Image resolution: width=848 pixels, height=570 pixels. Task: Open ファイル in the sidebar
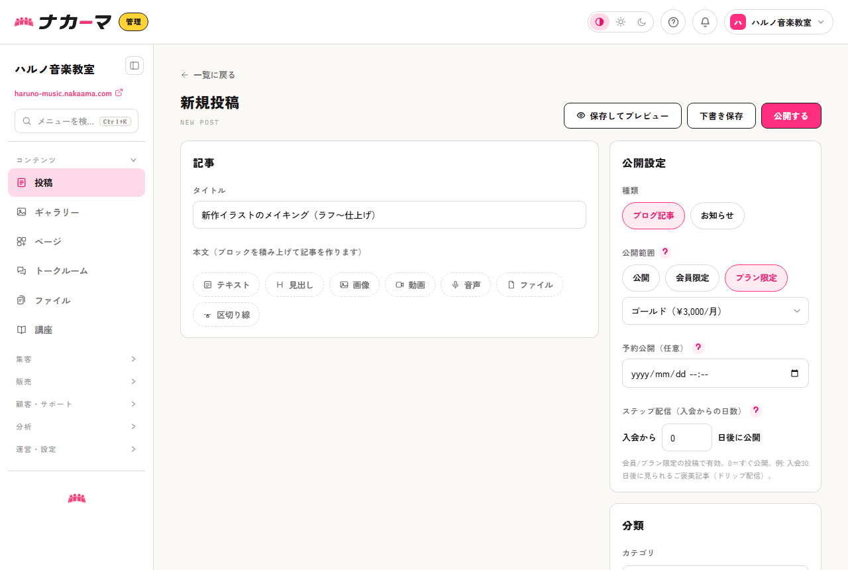tap(76, 300)
